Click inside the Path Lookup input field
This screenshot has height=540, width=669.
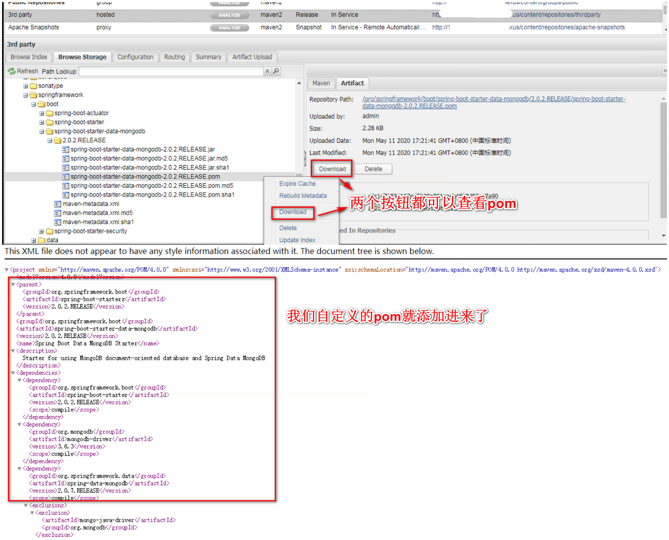(x=170, y=71)
